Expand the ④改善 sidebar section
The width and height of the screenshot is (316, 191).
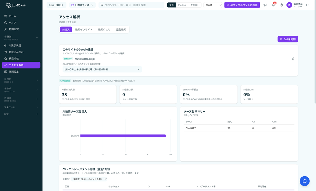tap(21, 99)
